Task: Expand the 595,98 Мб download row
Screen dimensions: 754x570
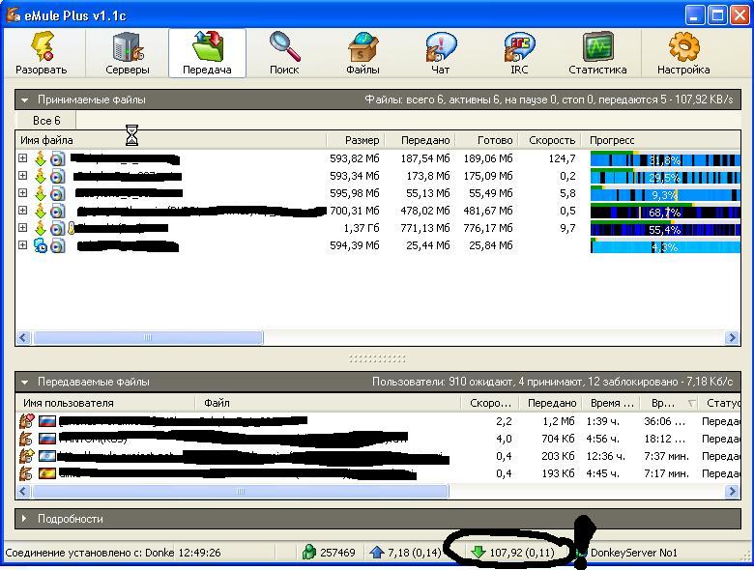Action: [x=22, y=192]
